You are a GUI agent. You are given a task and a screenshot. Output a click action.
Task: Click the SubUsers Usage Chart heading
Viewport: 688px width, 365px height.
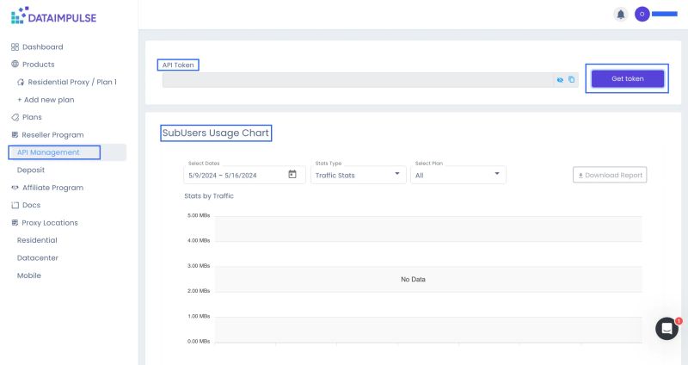click(216, 133)
